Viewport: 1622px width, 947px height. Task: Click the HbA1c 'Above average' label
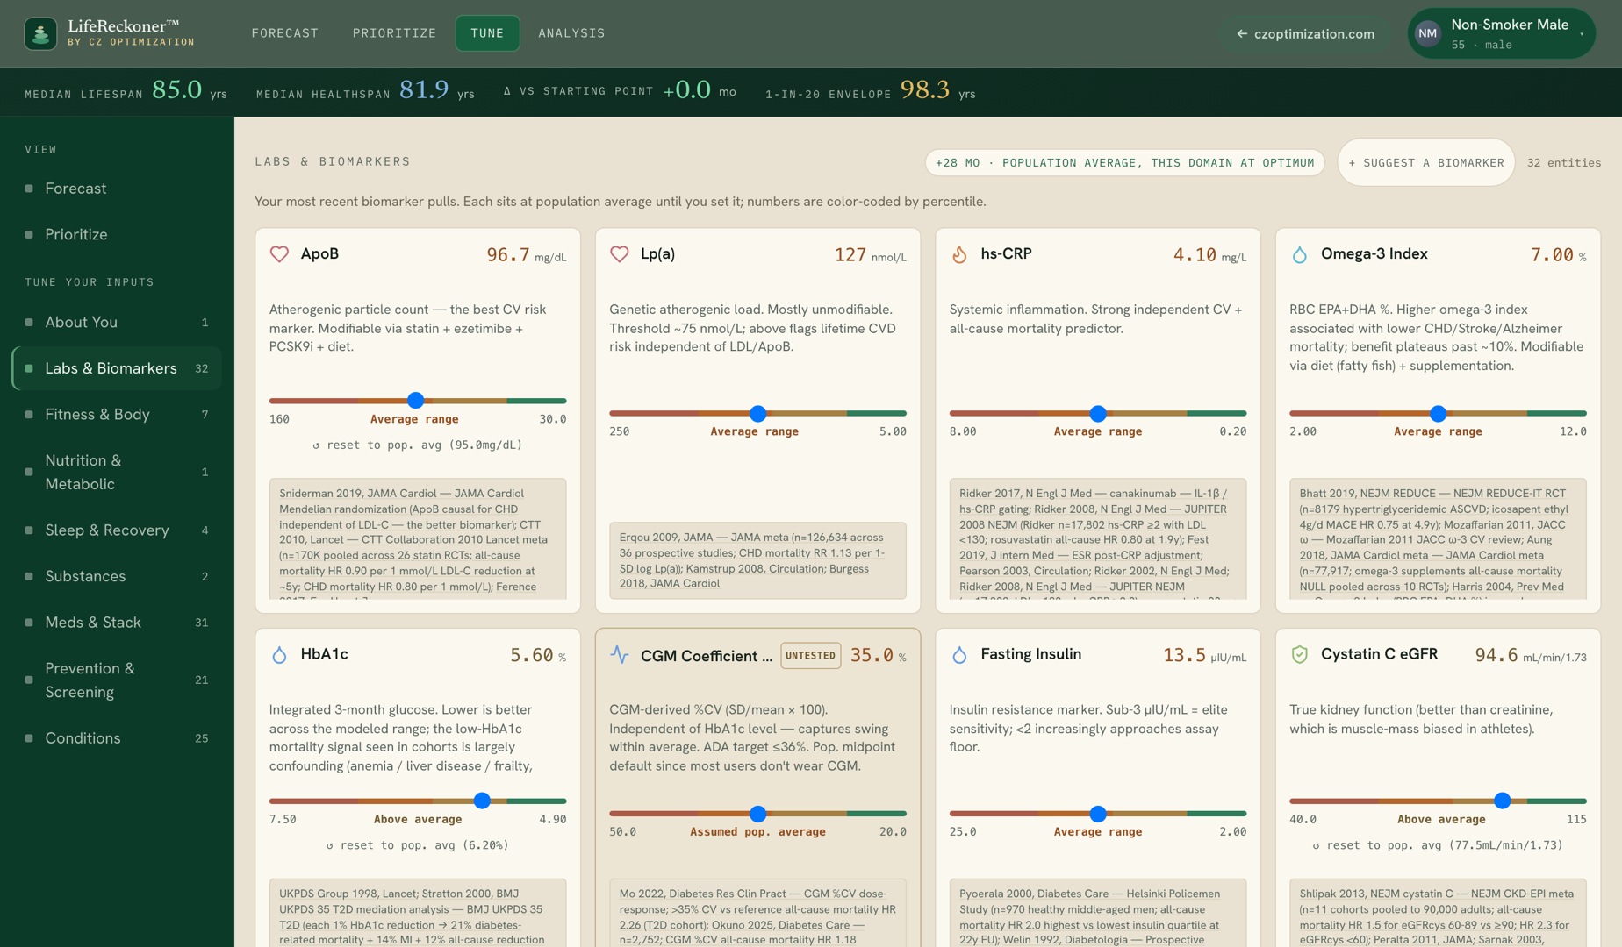(x=418, y=819)
